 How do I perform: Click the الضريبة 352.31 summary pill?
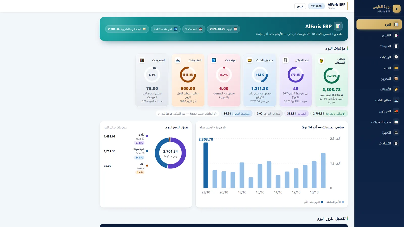pyautogui.click(x=296, y=113)
